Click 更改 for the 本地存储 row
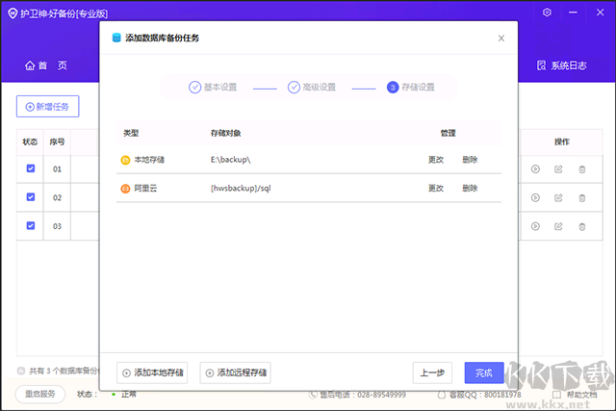Image resolution: width=616 pixels, height=411 pixels. (436, 160)
